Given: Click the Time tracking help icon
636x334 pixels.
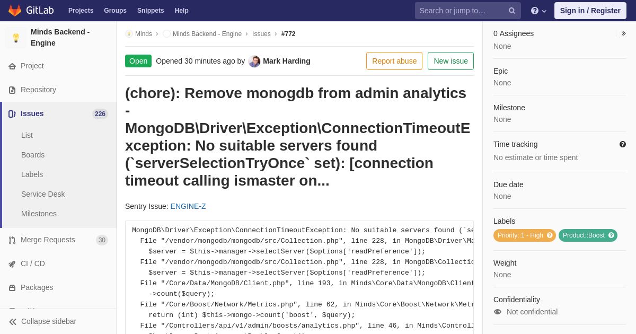Looking at the screenshot, I should pyautogui.click(x=623, y=144).
